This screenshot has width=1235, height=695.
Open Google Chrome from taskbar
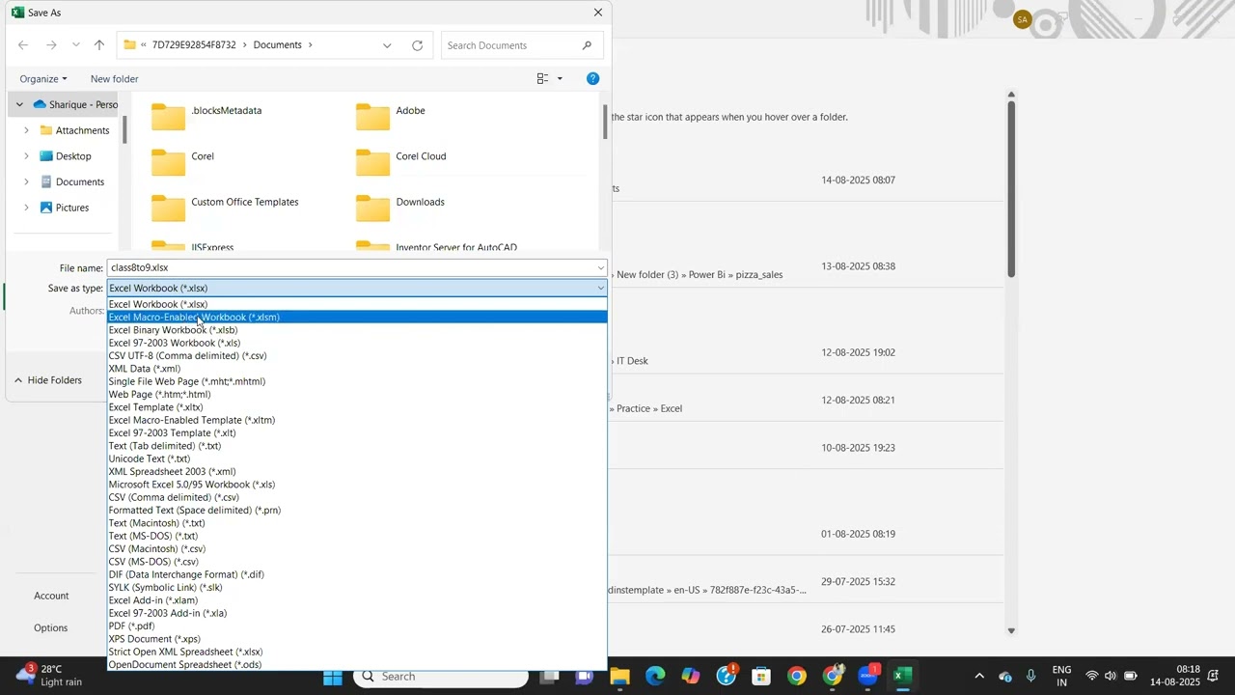(797, 677)
